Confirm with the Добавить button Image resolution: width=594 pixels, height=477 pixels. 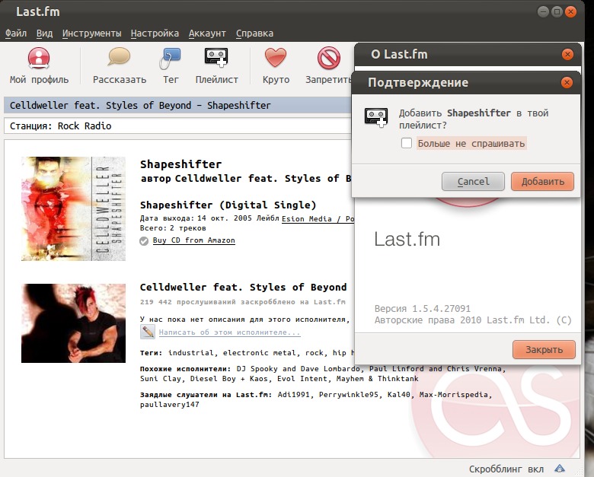[542, 181]
